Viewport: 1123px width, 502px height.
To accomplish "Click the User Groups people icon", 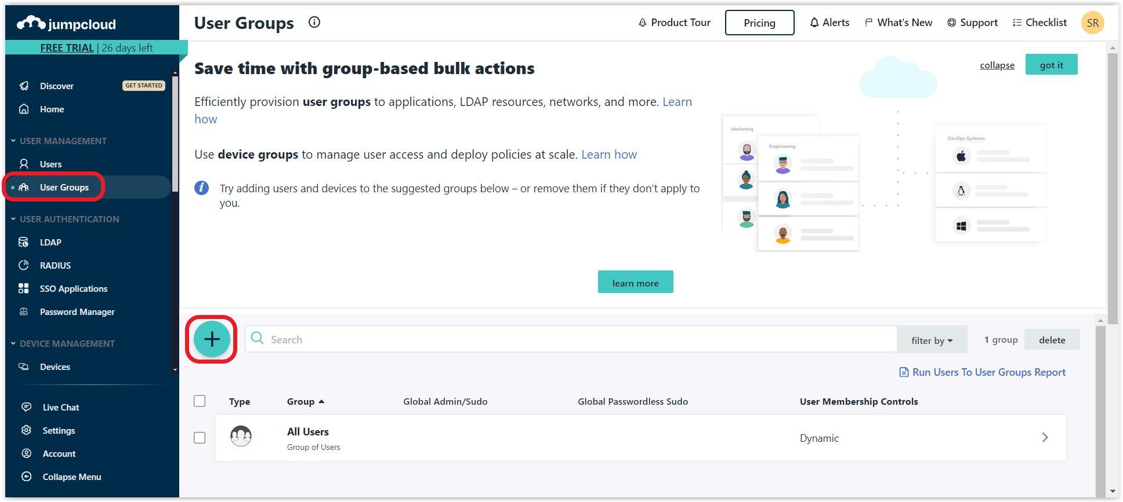I will click(24, 187).
